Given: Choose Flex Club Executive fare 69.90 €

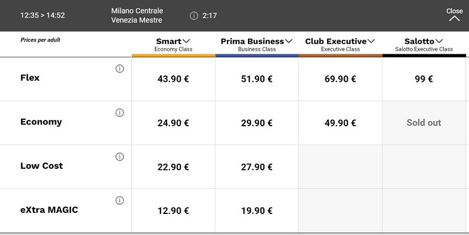Looking at the screenshot, I should coord(340,79).
